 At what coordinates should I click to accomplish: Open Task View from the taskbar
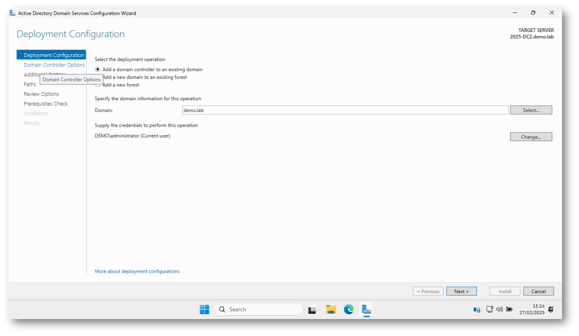click(x=312, y=310)
